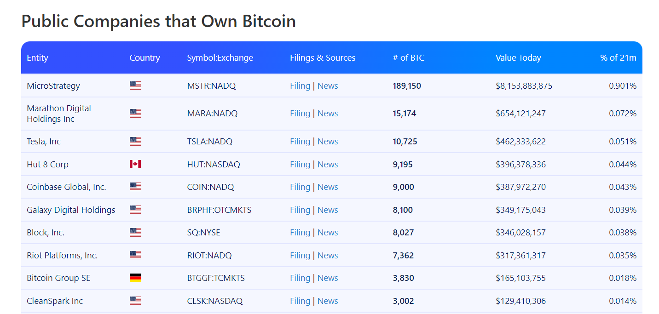Viewport: 659px width, 314px height.
Task: Click the Symbol:Exchange column header
Action: tap(220, 58)
